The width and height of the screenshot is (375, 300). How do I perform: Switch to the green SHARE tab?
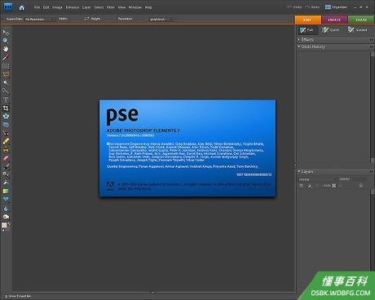[x=361, y=20]
